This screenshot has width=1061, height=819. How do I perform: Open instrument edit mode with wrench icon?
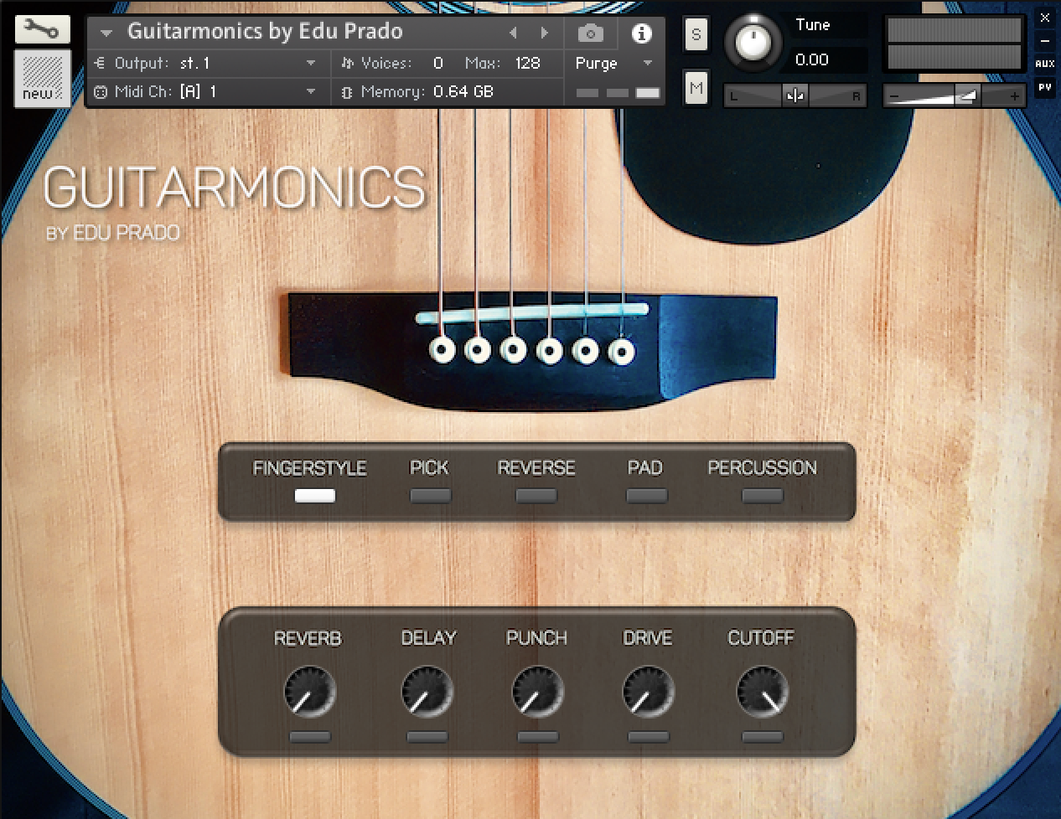coord(41,30)
